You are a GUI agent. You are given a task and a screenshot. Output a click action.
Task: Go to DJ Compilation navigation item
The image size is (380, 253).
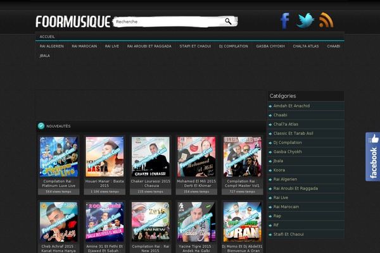click(234, 46)
